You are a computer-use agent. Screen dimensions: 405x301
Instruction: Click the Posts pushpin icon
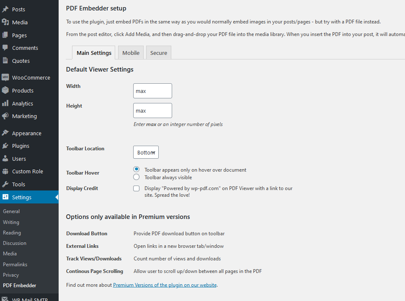5,9
